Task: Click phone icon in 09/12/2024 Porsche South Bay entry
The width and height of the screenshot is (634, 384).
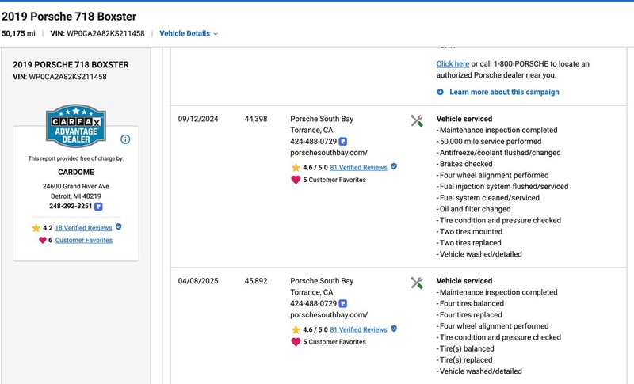Action: click(343, 142)
